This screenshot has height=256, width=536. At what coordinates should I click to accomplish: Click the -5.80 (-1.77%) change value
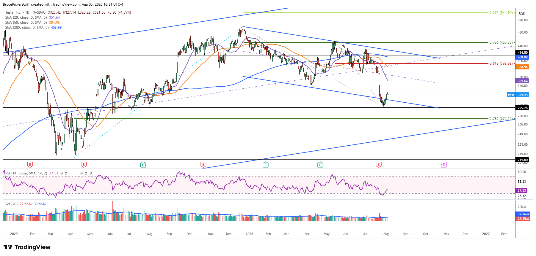[x=119, y=12]
